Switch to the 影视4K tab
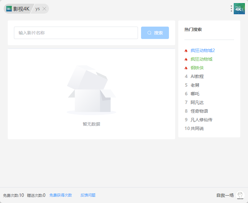The width and height of the screenshot is (248, 203). coord(21,9)
